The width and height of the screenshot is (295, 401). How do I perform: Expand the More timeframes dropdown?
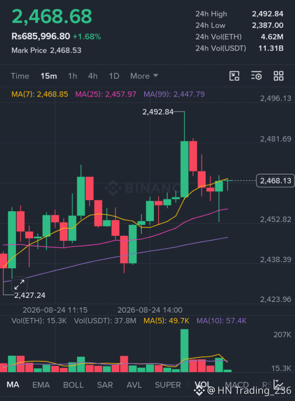(x=144, y=76)
